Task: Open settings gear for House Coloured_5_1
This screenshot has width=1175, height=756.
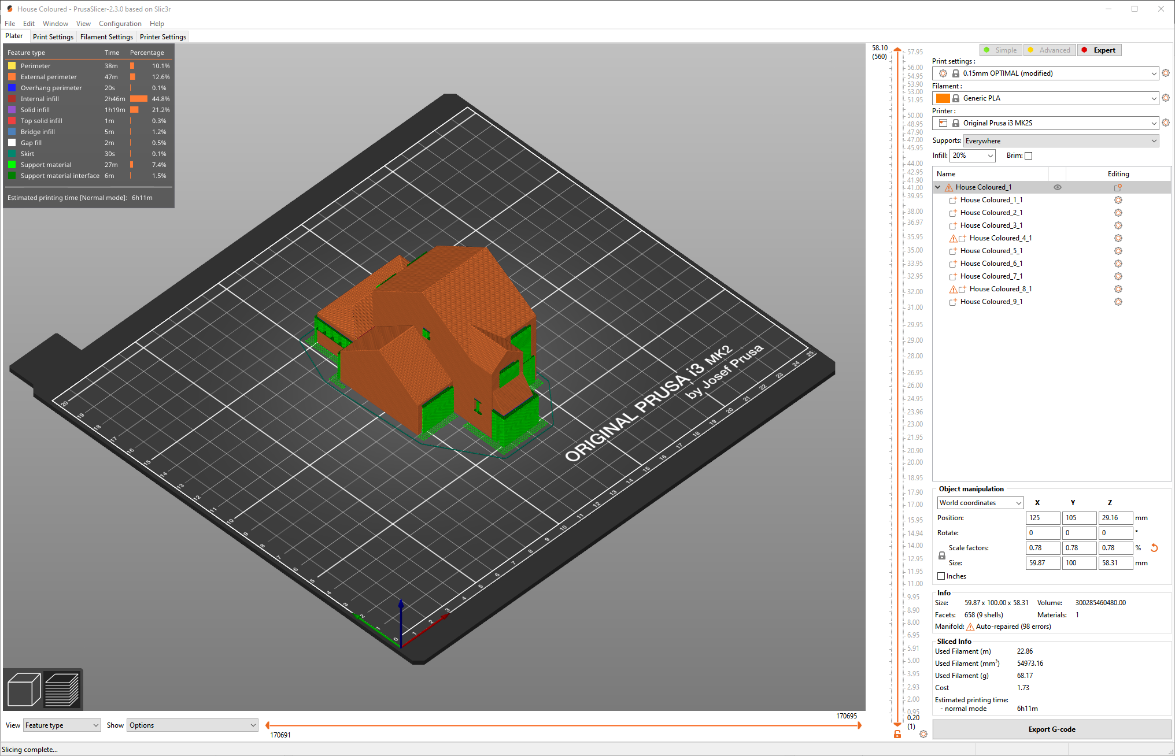Action: coord(1118,251)
